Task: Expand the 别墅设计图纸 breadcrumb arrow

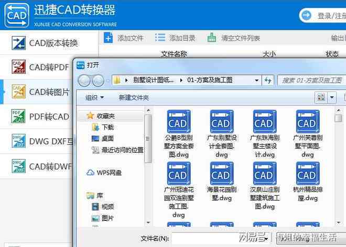Action: click(126, 80)
